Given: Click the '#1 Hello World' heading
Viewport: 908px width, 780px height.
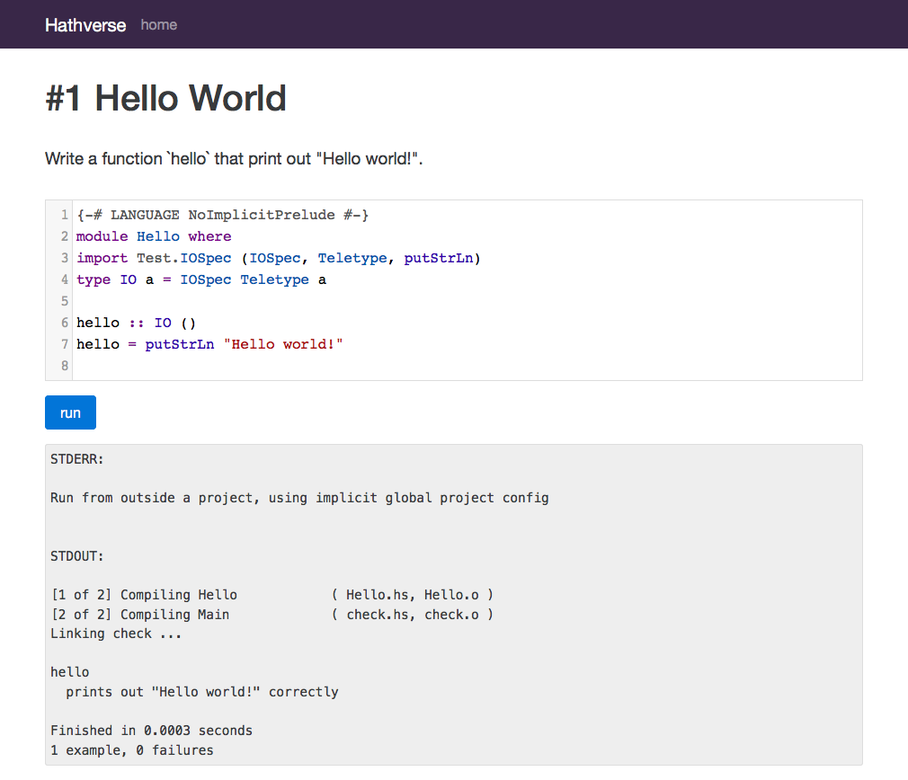Looking at the screenshot, I should click(x=165, y=98).
